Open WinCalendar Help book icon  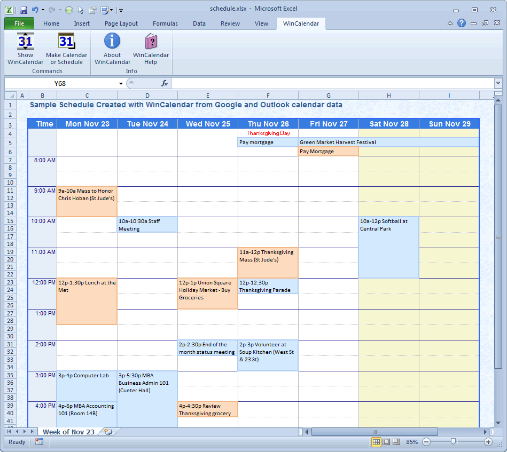(x=151, y=41)
